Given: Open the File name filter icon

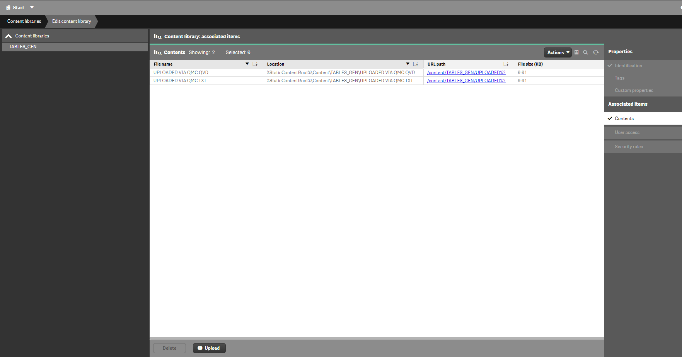Looking at the screenshot, I should click(255, 64).
